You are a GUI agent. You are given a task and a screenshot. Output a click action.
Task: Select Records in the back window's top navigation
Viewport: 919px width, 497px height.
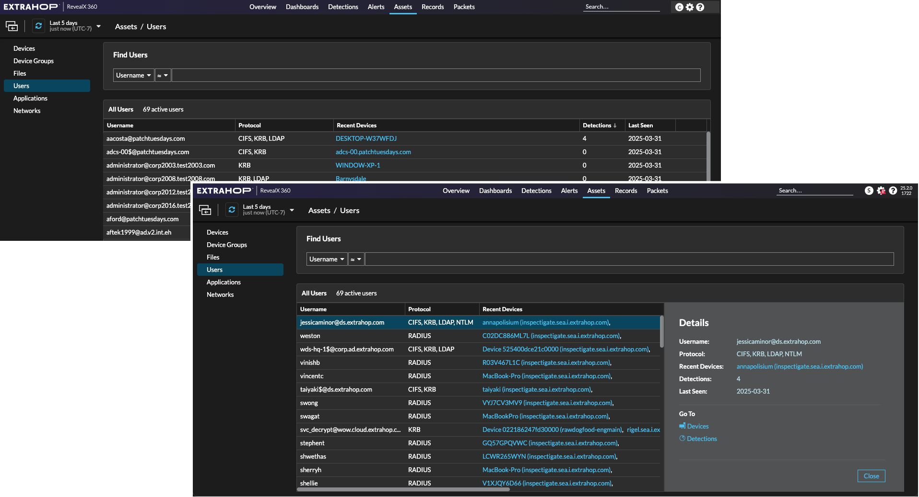coord(433,7)
